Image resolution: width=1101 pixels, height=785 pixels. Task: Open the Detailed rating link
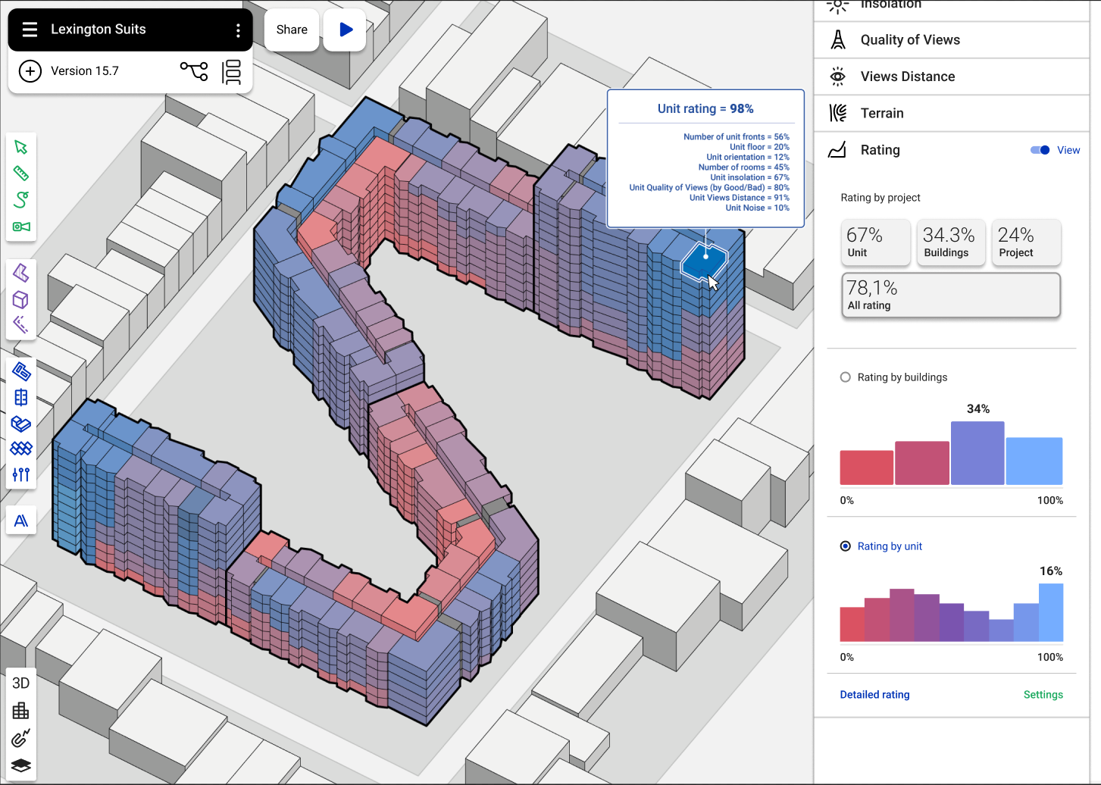pyautogui.click(x=874, y=695)
